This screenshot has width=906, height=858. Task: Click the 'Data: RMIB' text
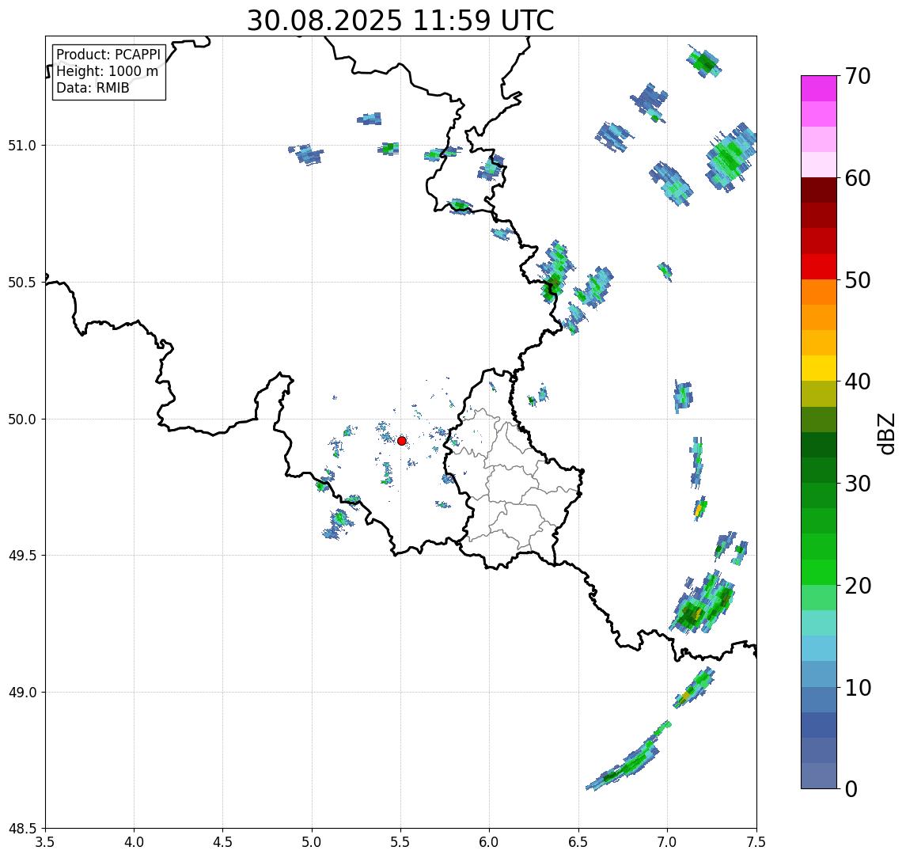click(93, 88)
